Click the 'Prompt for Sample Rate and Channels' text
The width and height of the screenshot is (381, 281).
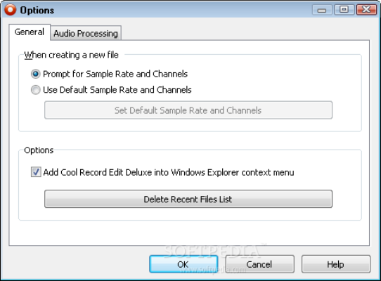tap(115, 74)
